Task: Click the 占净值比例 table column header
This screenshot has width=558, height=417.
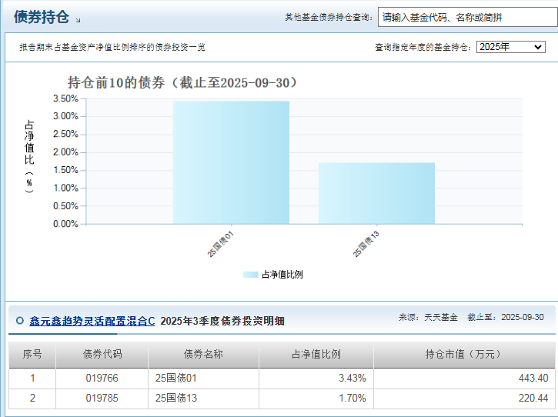Action: (316, 354)
